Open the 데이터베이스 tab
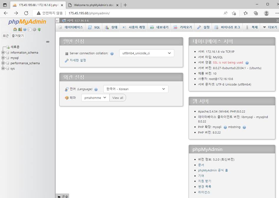The width and height of the screenshot is (279, 198). click(71, 27)
